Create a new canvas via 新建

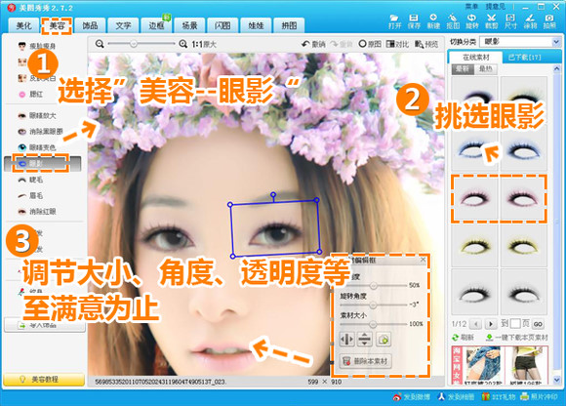coord(433,21)
